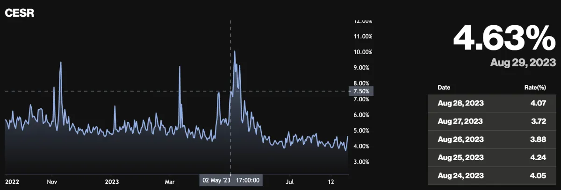Select the Aug 27, 2023 table row
Screen dimensions: 561x190
(x=492, y=121)
